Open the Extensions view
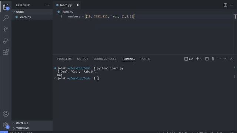Screen dimensions: 237x133 (6, 52)
